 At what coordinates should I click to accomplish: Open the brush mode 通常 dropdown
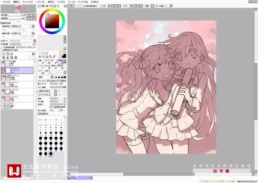point(52,77)
